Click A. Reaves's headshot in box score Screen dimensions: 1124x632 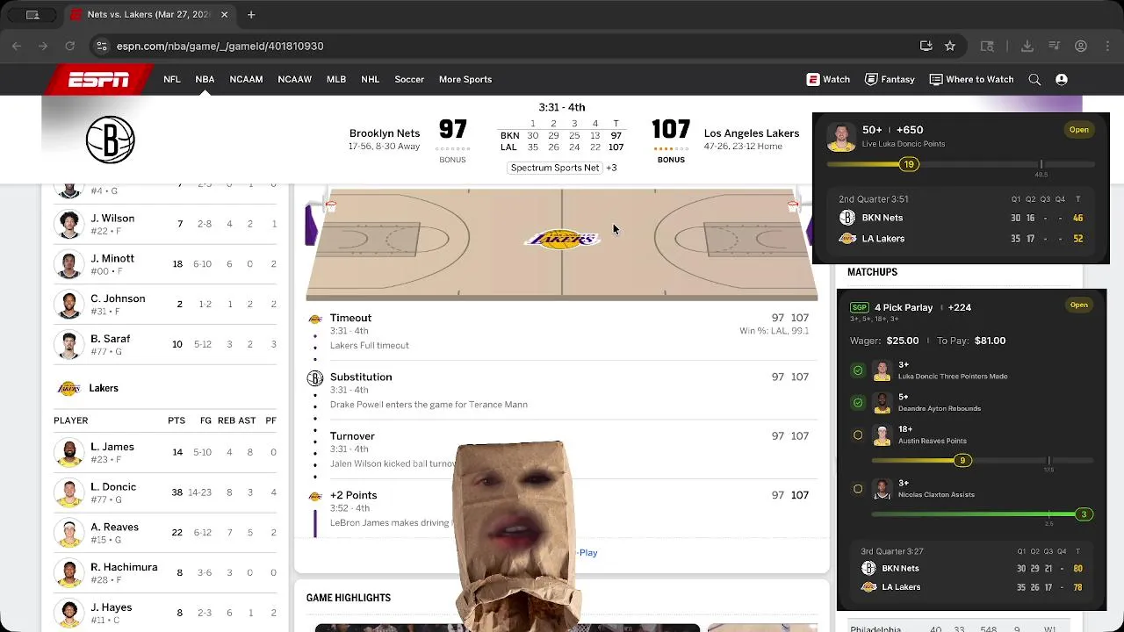click(x=68, y=532)
